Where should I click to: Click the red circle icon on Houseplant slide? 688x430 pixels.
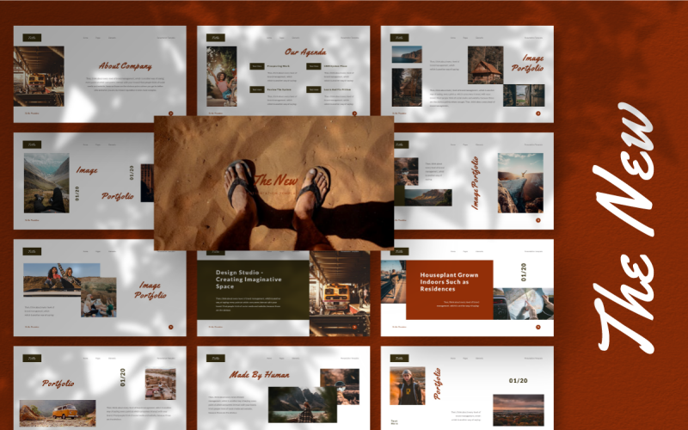[538, 327]
